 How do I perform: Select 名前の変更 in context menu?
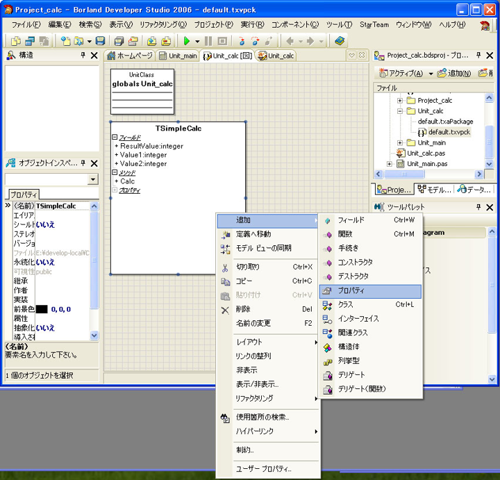(268, 324)
